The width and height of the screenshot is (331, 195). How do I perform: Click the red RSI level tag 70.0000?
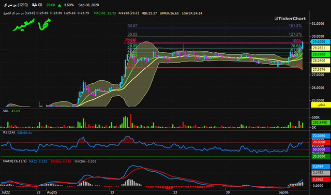click(x=321, y=142)
